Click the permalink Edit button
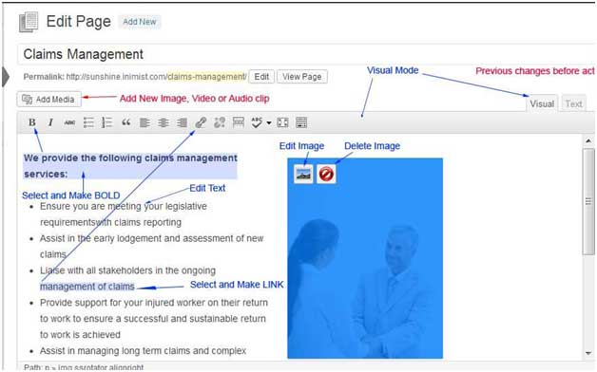 [261, 77]
